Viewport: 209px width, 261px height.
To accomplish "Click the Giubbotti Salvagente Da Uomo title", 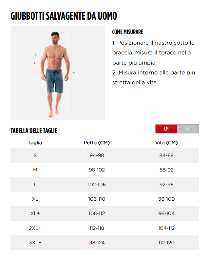I will click(64, 16).
